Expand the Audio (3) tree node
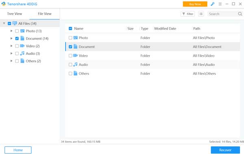Viewport: 244px width, 154px height. [x=11, y=53]
